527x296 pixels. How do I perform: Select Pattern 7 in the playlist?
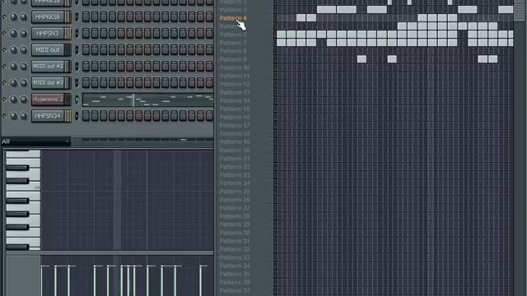click(x=233, y=43)
